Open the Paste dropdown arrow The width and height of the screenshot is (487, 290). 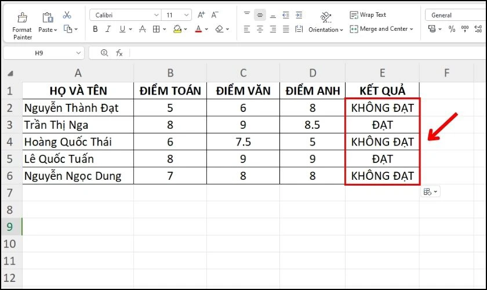click(x=56, y=30)
